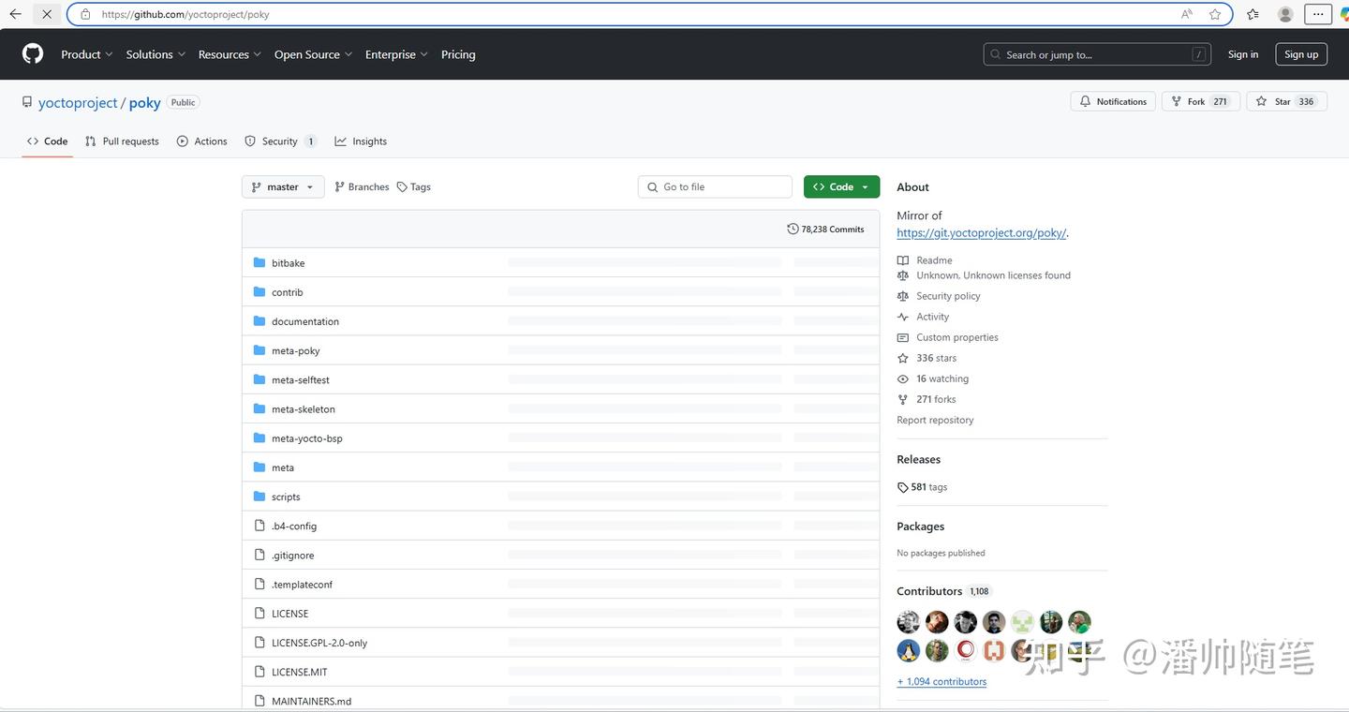This screenshot has width=1349, height=712.
Task: Open the .templateconf file
Action: pyautogui.click(x=302, y=585)
